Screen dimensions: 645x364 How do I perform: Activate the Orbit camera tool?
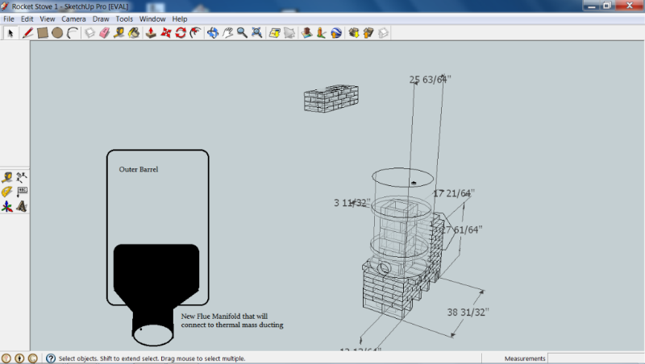213,33
